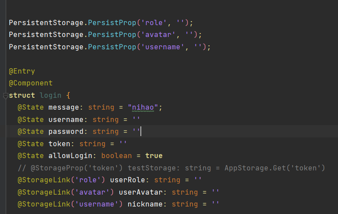The height and width of the screenshot is (214, 338).
Task: Select the @Component decorator
Action: [x=30, y=83]
